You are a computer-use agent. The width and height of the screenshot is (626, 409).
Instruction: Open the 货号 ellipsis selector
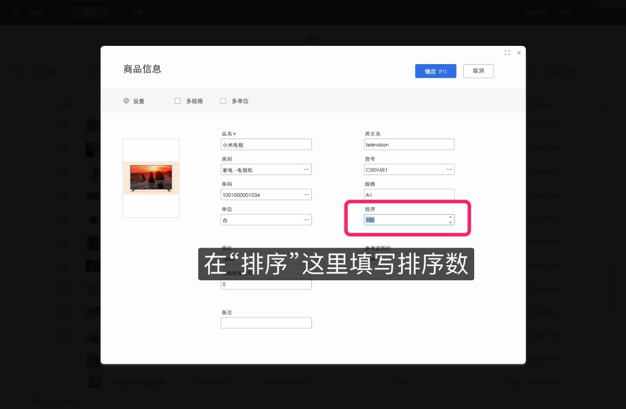(449, 170)
